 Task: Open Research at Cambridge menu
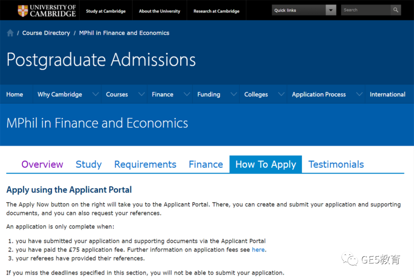tap(216, 11)
